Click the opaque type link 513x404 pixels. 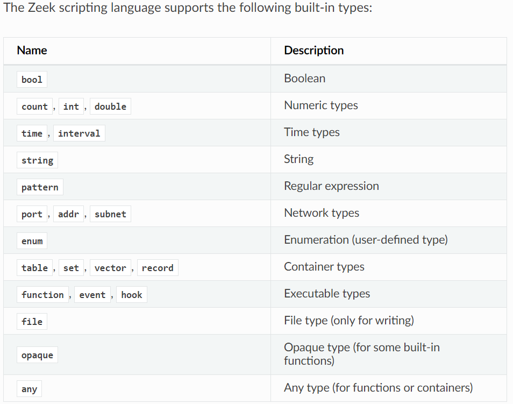click(37, 355)
